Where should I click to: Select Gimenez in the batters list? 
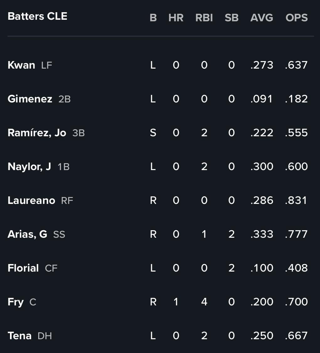[30, 99]
